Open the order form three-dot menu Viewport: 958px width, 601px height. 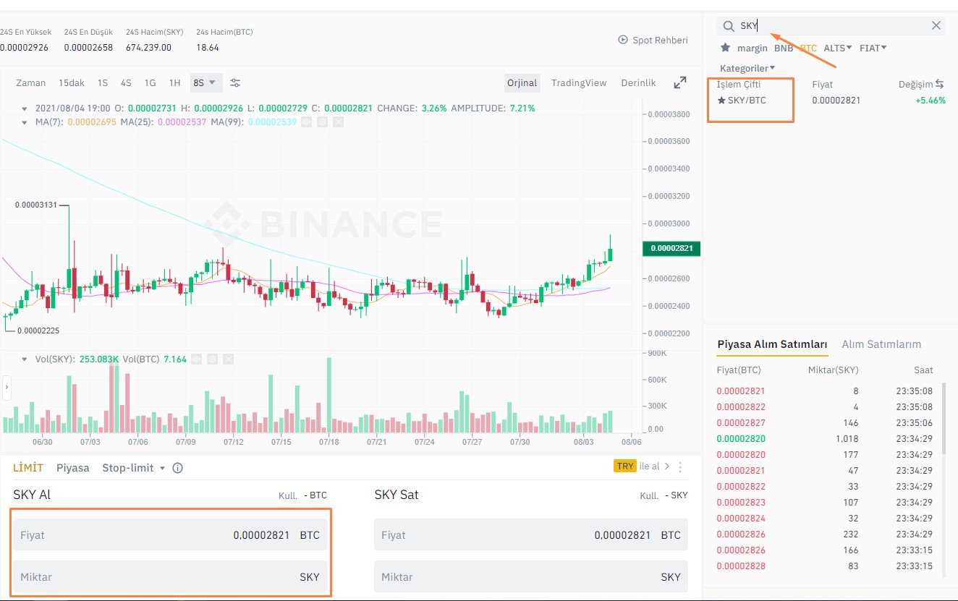[x=679, y=467]
